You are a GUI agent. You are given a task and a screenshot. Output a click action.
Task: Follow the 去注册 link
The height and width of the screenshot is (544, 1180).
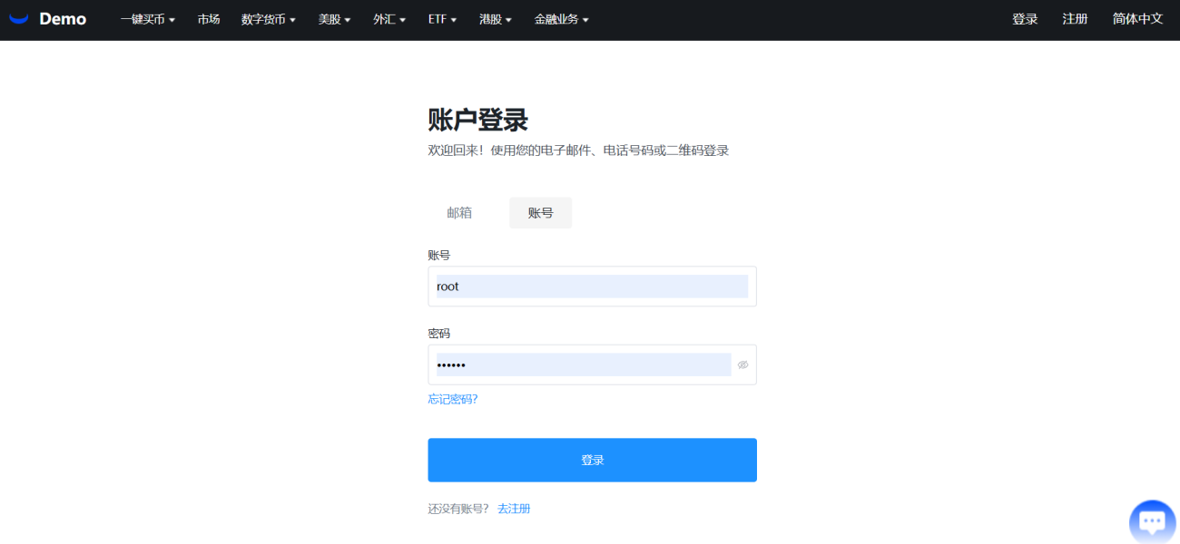tap(514, 509)
